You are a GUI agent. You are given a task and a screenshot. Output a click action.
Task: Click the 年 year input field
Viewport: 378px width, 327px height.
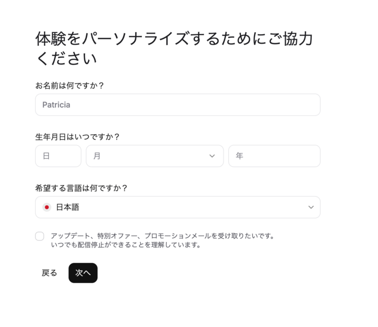(x=275, y=156)
